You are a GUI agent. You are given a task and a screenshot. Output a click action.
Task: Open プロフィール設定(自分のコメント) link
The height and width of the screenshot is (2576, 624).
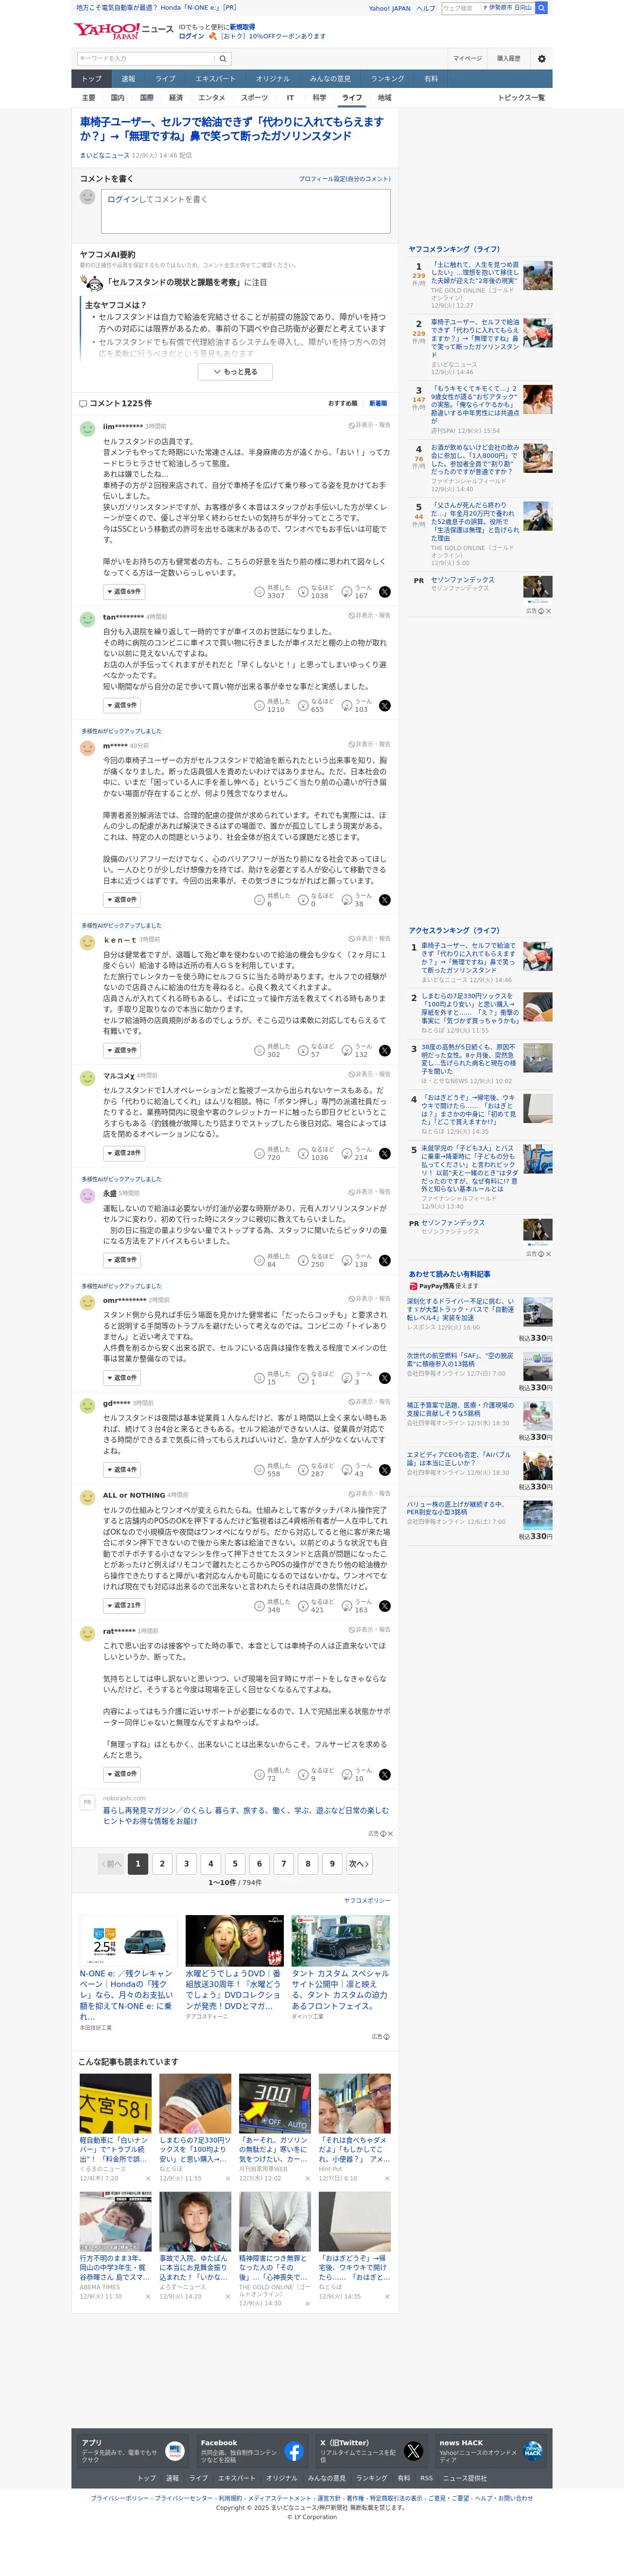point(345,179)
